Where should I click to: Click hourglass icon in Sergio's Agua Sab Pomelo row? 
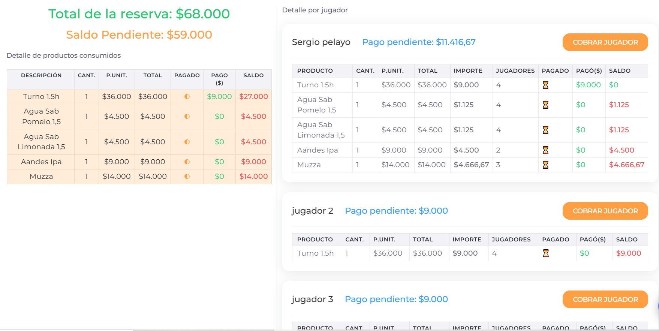[x=545, y=105]
